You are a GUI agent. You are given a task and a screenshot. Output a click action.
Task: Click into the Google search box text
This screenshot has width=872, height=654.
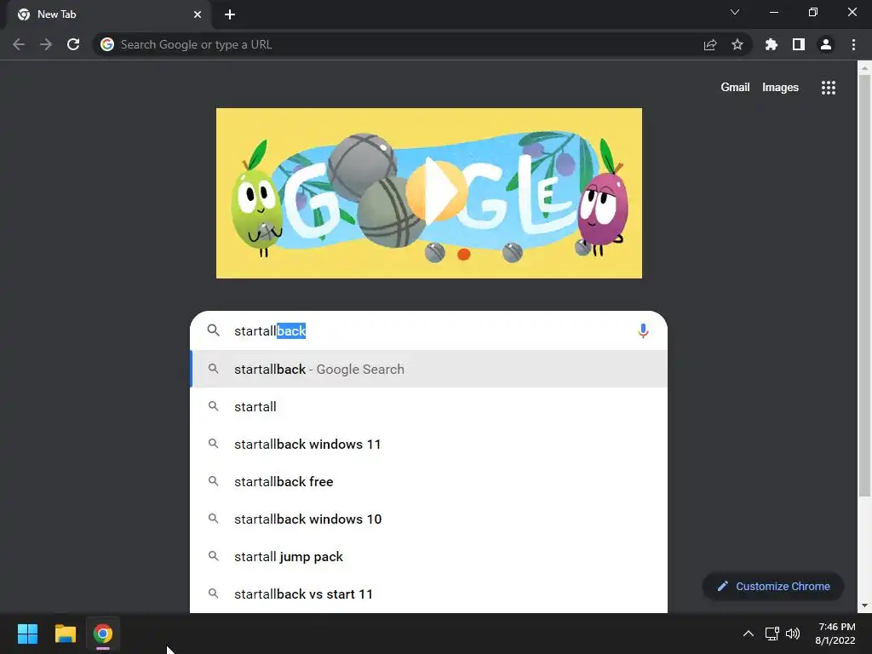(x=428, y=331)
